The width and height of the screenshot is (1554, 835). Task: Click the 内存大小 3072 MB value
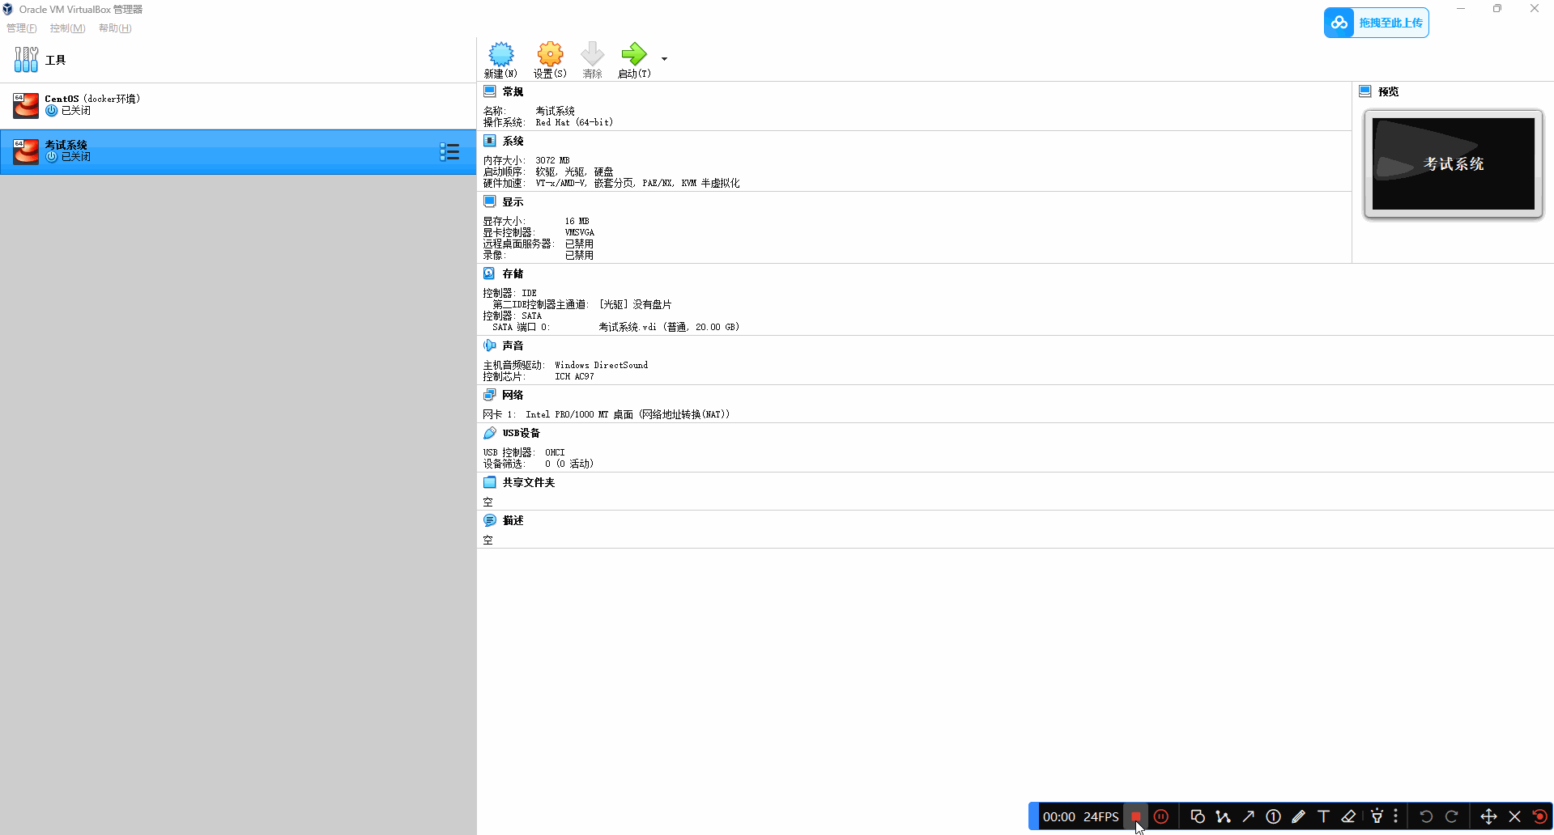(552, 160)
